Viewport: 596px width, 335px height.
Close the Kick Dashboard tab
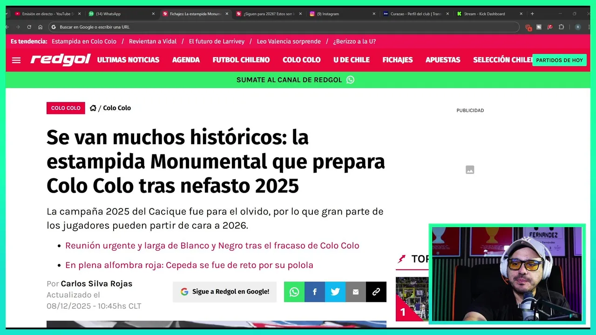tap(521, 14)
